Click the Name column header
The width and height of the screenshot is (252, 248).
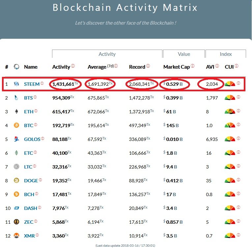point(31,67)
